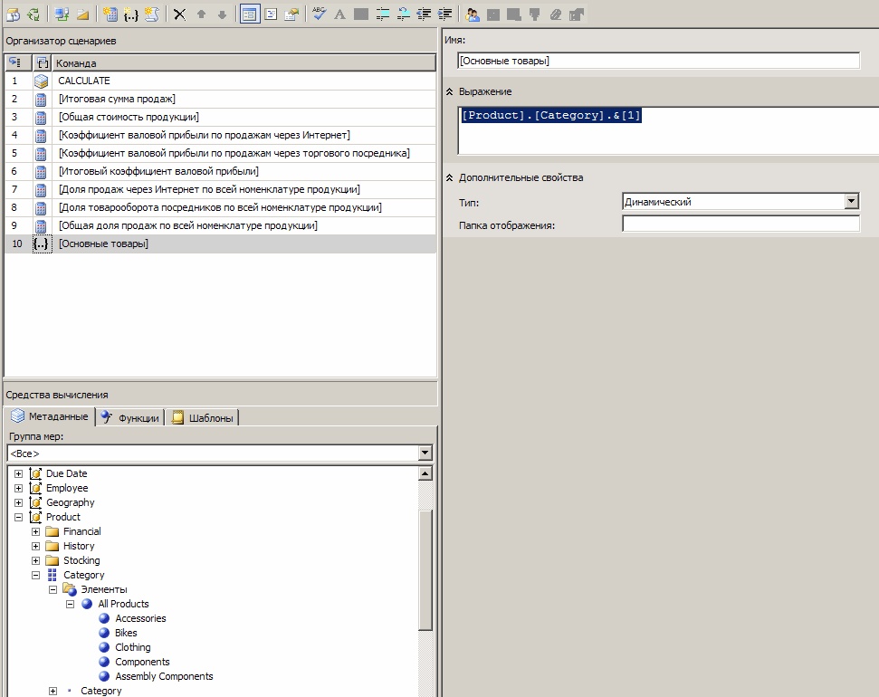
Task: Move the selected calculation up
Action: pyautogui.click(x=202, y=14)
